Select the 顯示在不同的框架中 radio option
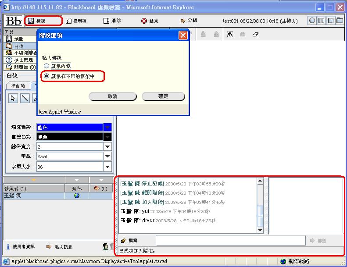Viewport: 347px width, 267px height. 47,76
